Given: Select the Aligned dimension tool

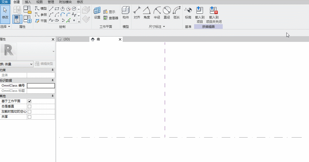Looking at the screenshot, I should coord(137,13).
